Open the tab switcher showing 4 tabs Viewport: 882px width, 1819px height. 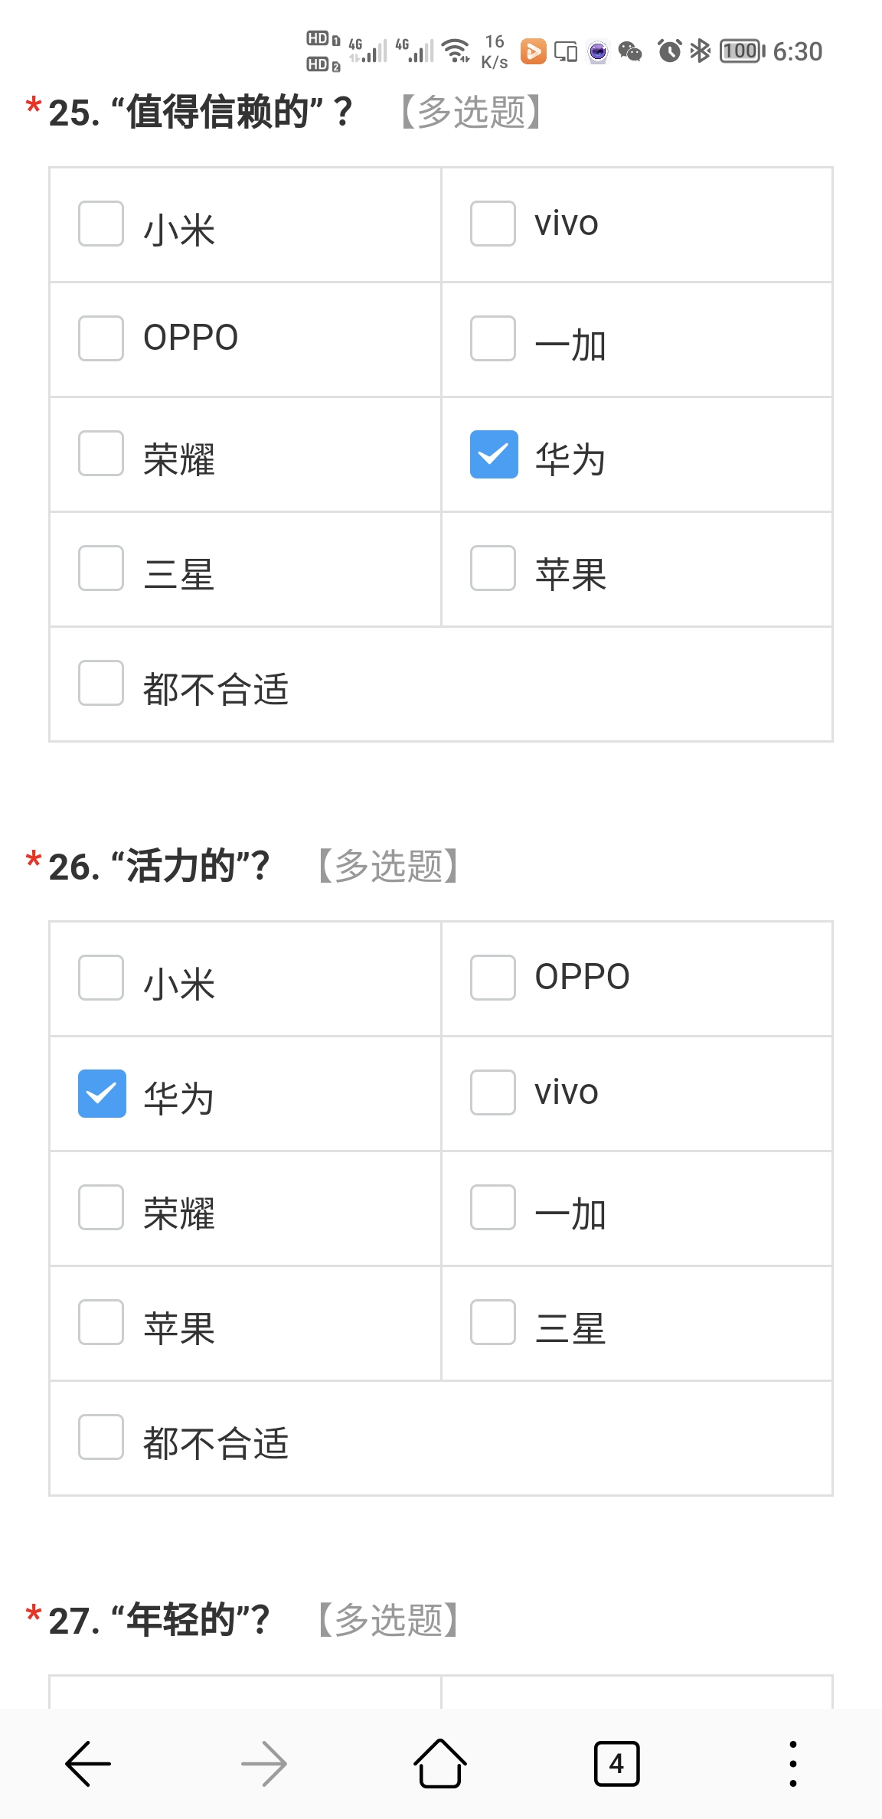616,1764
